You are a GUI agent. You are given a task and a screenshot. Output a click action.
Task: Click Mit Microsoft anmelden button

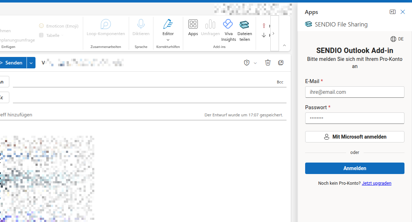coord(355,137)
